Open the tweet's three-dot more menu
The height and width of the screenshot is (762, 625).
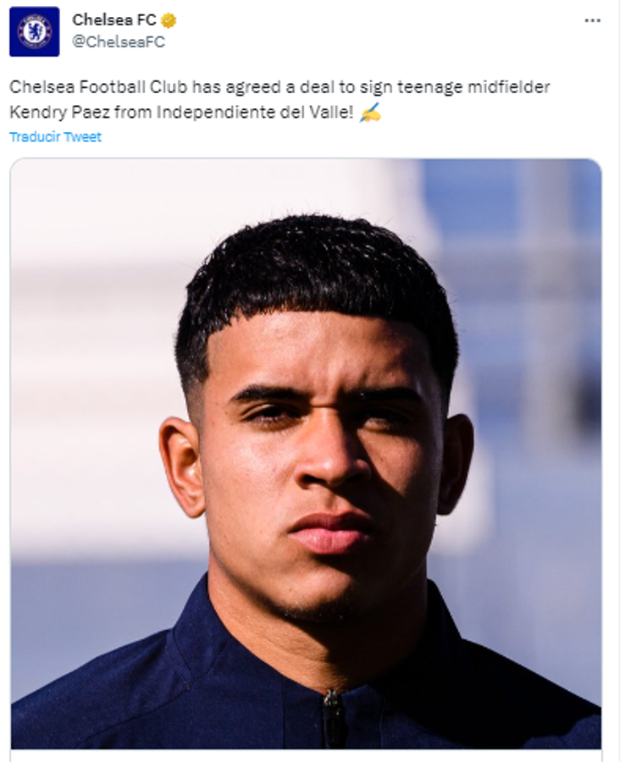click(x=592, y=20)
